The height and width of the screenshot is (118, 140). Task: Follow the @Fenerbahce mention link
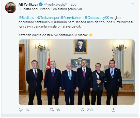[x=71, y=18]
